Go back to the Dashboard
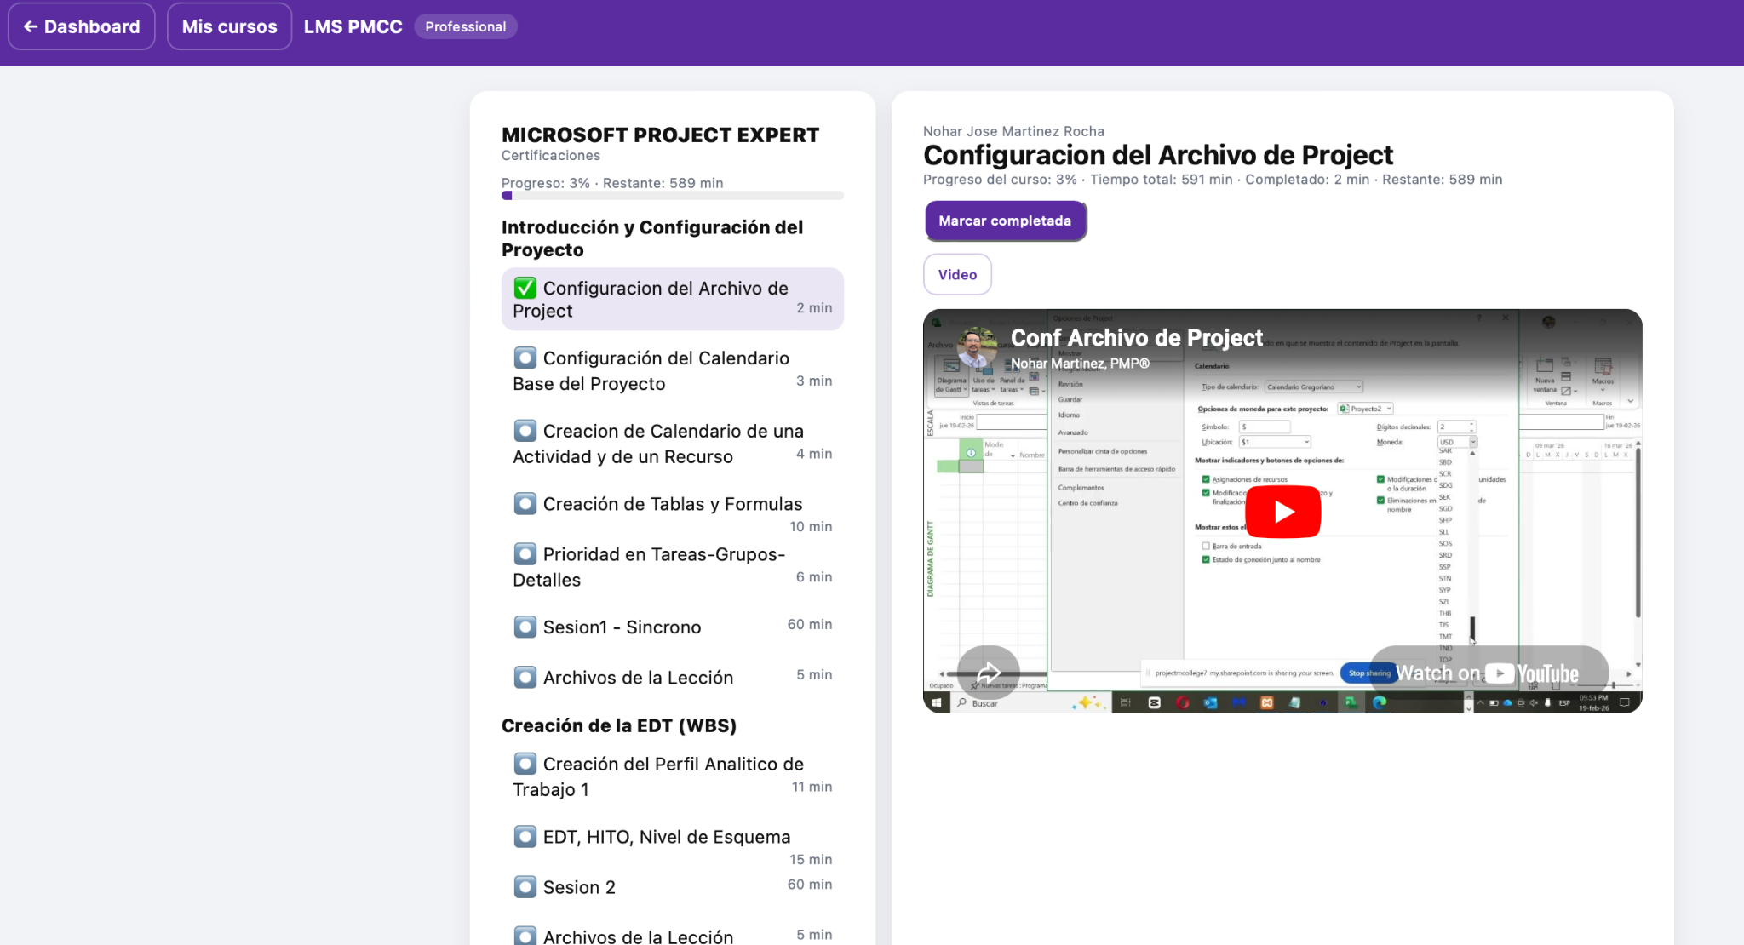1744x945 pixels. tap(82, 26)
